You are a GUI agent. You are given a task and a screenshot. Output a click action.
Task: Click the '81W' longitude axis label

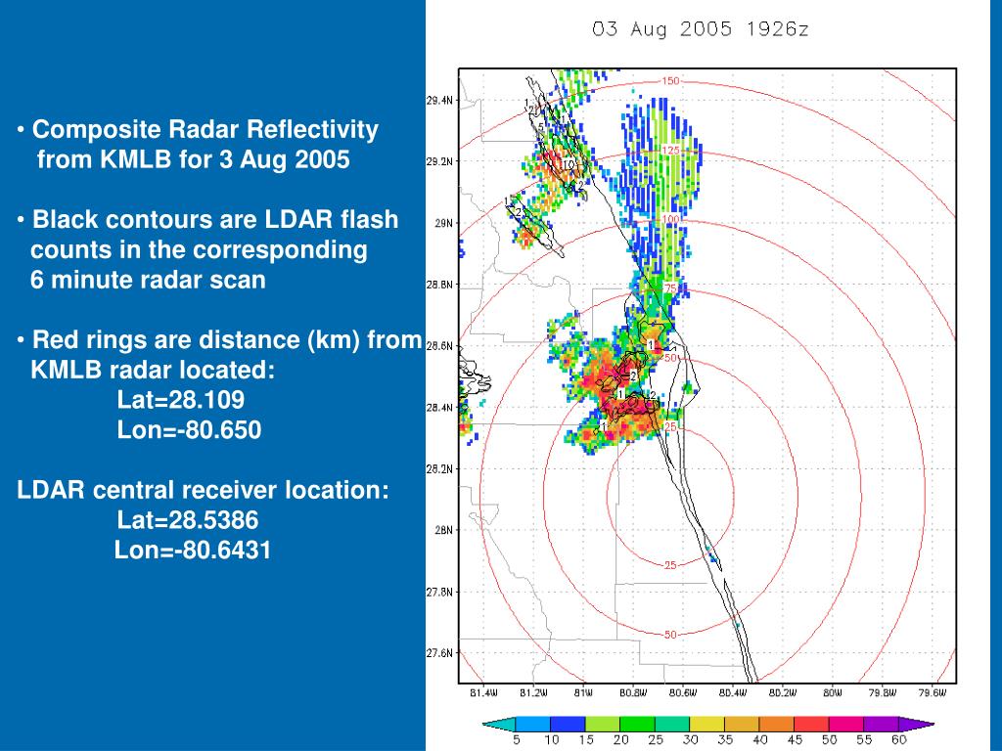583,693
